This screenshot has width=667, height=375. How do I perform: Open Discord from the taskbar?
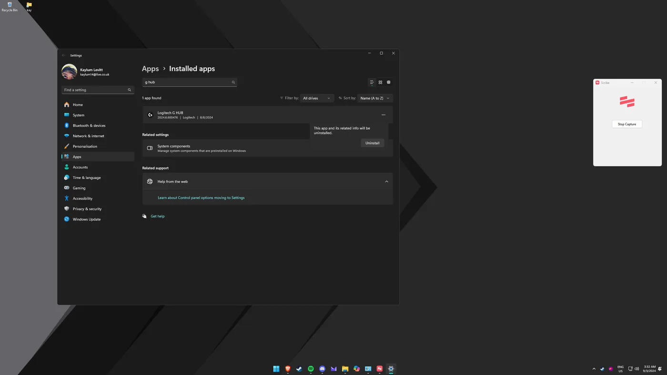tap(322, 369)
